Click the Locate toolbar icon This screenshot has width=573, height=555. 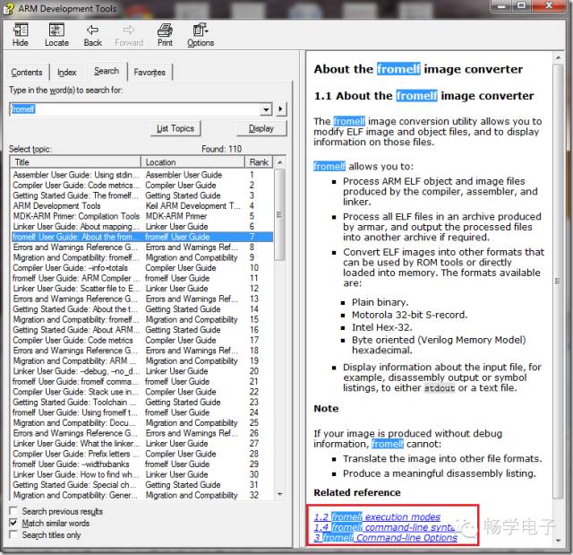click(x=56, y=35)
